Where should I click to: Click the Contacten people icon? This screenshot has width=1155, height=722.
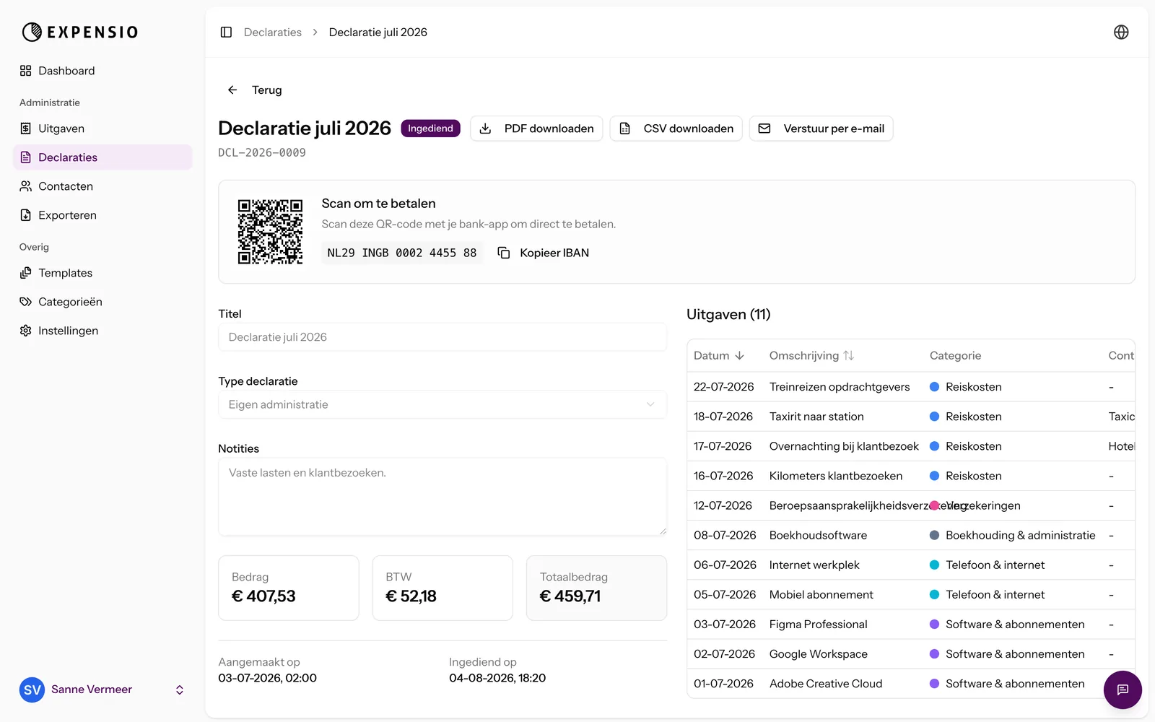pos(26,186)
